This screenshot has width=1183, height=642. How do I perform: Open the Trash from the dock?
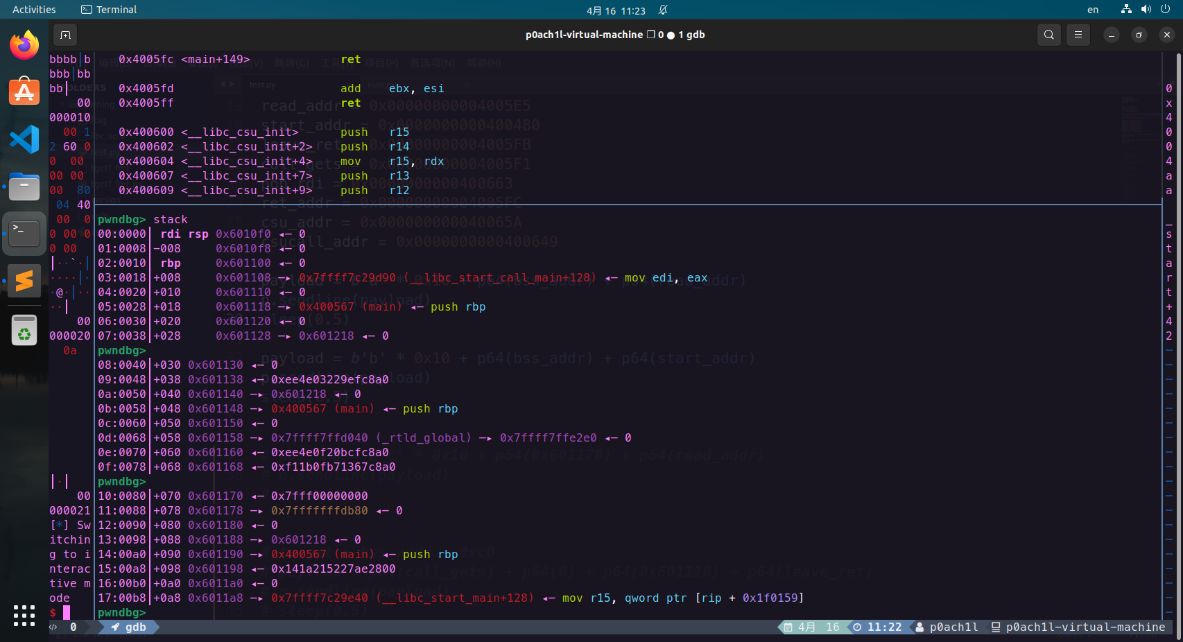pos(24,330)
